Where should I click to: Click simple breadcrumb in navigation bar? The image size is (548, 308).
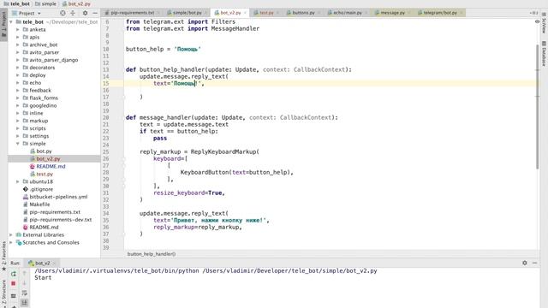click(45, 3)
